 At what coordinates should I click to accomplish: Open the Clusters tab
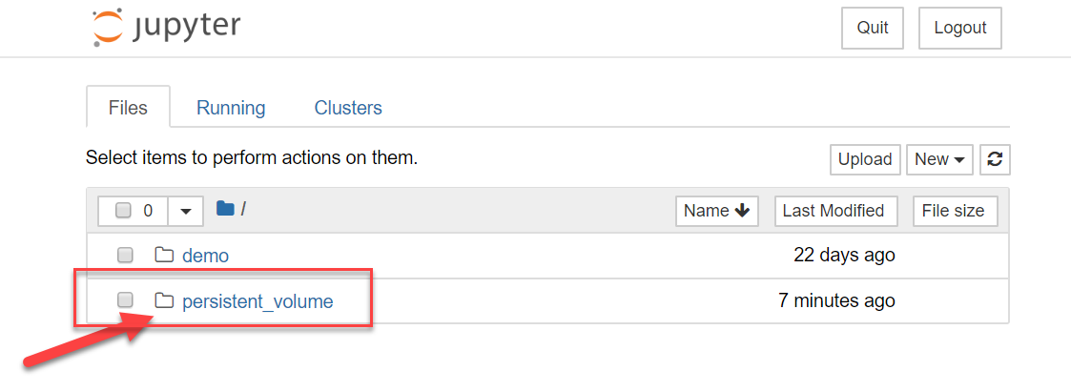348,108
